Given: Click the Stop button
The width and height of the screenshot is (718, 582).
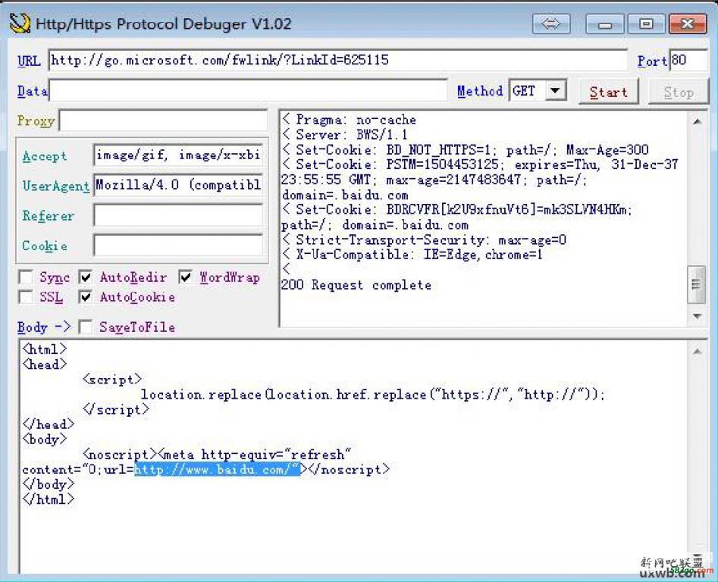Looking at the screenshot, I should click(678, 92).
